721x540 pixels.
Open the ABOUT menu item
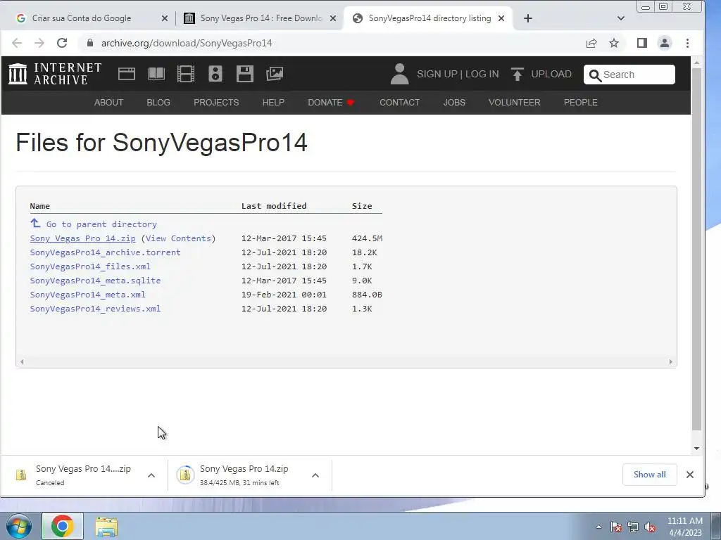pyautogui.click(x=108, y=103)
